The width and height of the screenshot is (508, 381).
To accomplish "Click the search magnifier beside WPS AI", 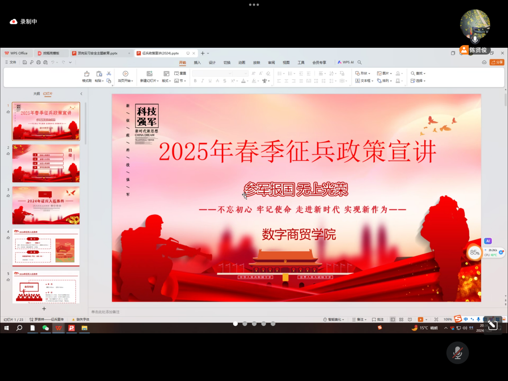I will tap(360, 63).
